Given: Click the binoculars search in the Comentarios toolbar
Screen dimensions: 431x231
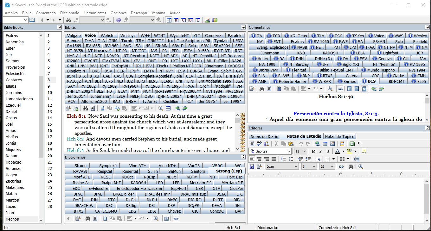Looking at the screenshot, I should pyautogui.click(x=262, y=89).
